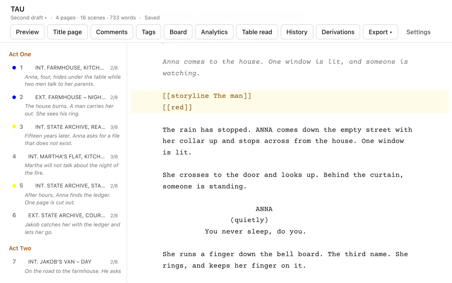Click the script title TAU
452x283 pixels.
coord(18,9)
